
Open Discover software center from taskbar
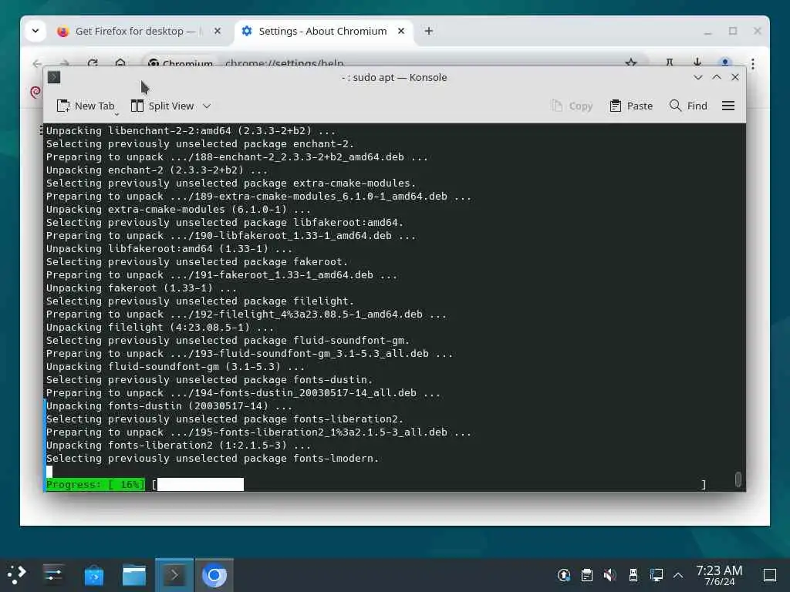93,575
